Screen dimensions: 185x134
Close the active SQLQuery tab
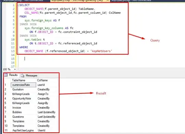click(x=108, y=1)
